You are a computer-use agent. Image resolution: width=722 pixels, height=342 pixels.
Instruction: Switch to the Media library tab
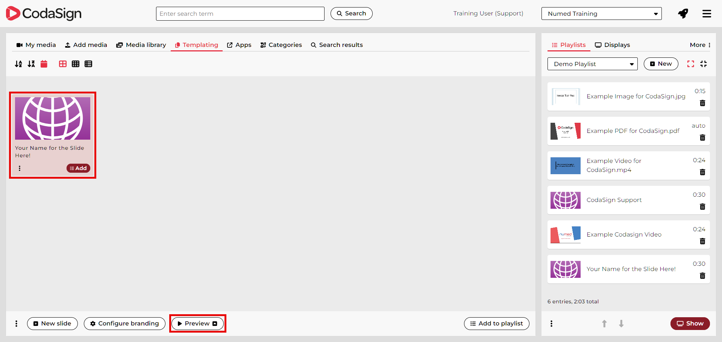click(141, 45)
